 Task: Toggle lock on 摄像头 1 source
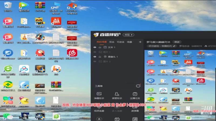[100, 57]
